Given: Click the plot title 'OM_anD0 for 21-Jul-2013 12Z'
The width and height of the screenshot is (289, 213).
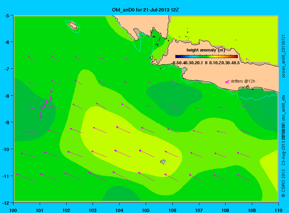Looking at the screenshot, I should point(145,10).
